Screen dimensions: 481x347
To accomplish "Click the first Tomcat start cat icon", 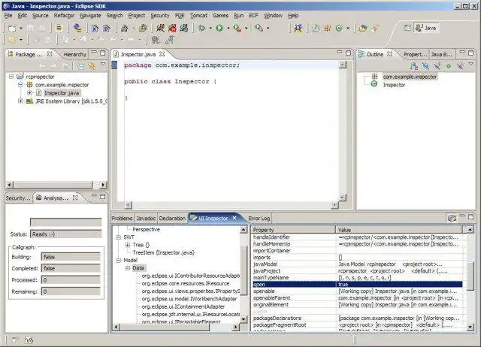I will tap(160, 29).
